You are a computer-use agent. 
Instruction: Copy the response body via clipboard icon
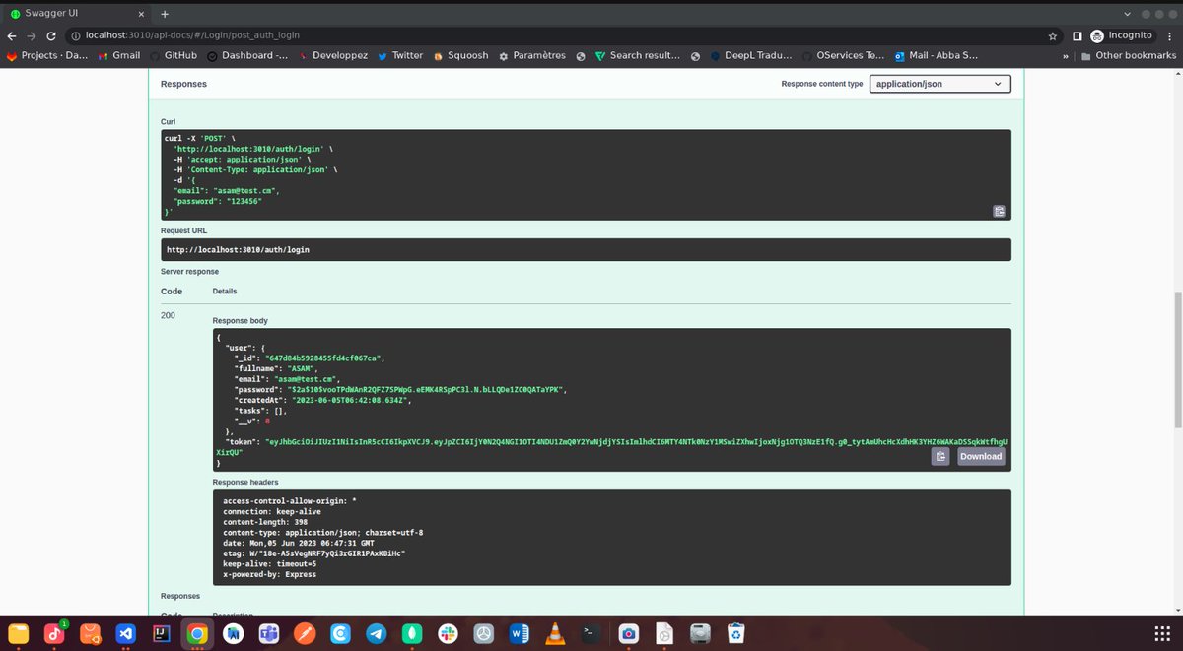click(939, 456)
